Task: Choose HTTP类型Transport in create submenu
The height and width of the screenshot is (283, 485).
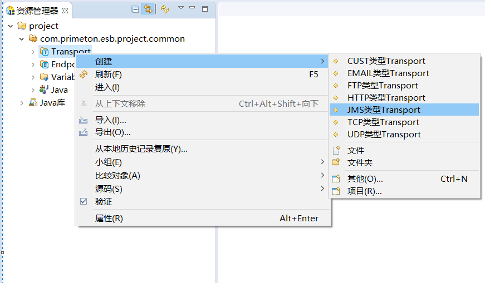Action: click(386, 98)
